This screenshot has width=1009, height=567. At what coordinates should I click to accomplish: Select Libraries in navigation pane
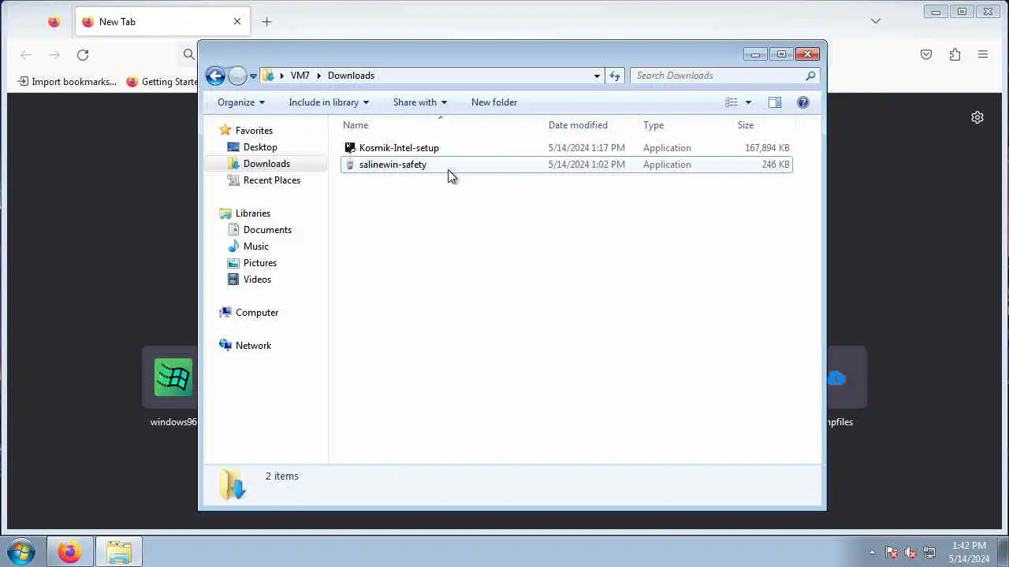(252, 213)
